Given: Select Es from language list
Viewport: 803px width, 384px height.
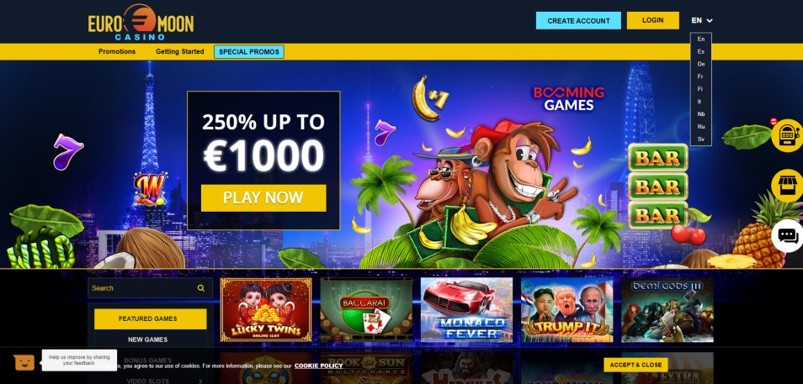Looking at the screenshot, I should 700,51.
